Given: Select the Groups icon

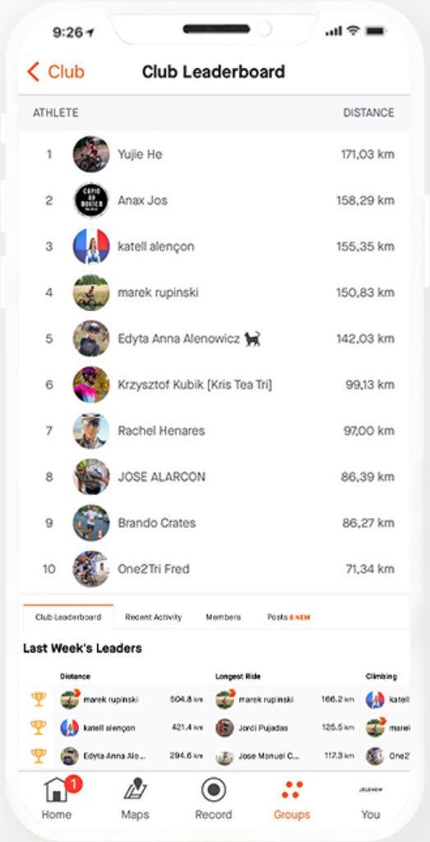Looking at the screenshot, I should [x=292, y=790].
